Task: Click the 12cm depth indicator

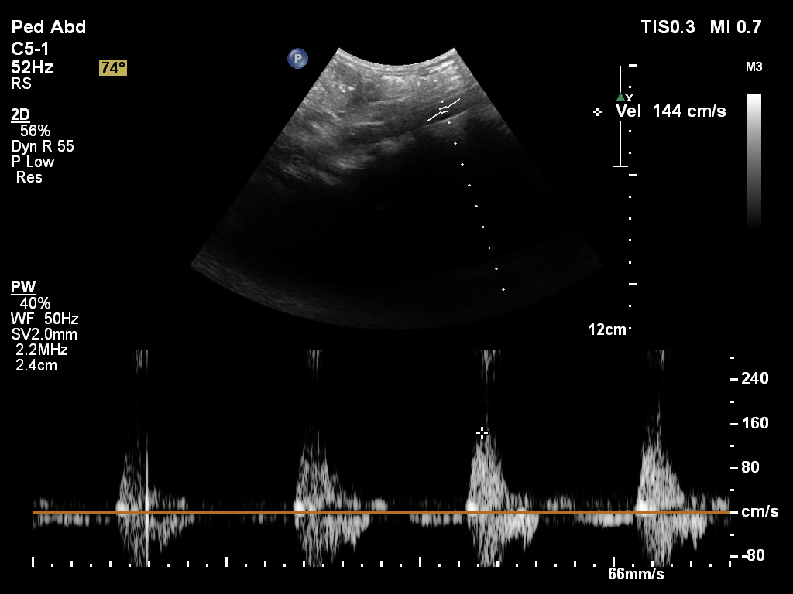Action: tap(606, 329)
